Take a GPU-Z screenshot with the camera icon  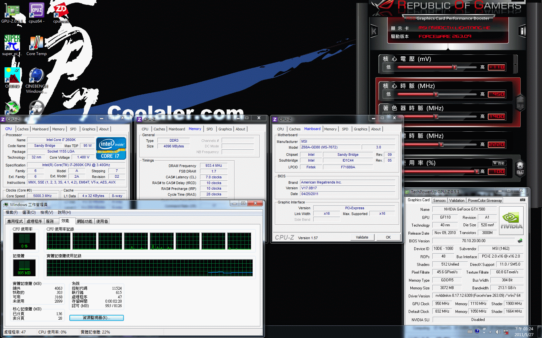click(x=523, y=200)
